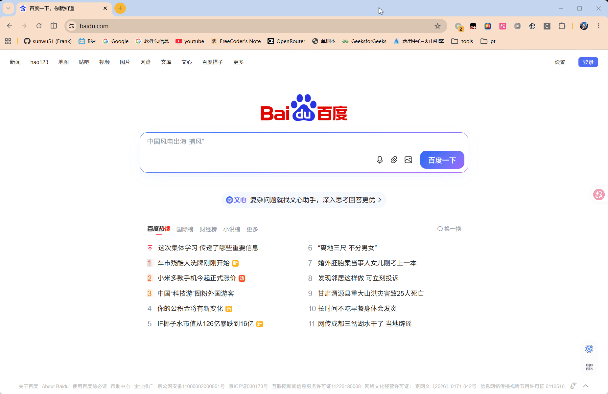Screen dimensions: 608x394
Task: Open 网盘 in the top navigation
Action: pos(146,62)
